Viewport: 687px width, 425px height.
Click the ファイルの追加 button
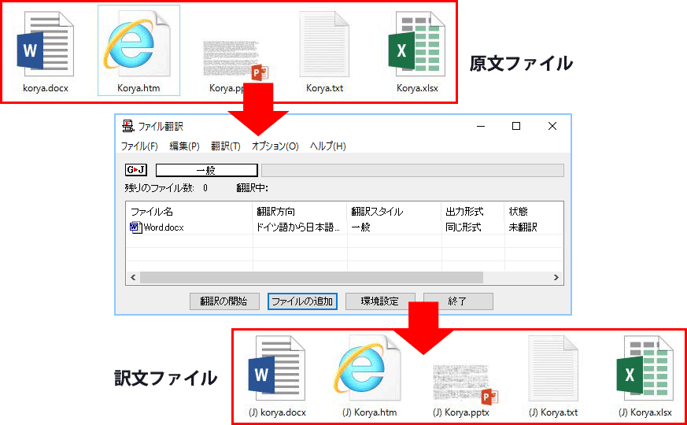tap(302, 301)
